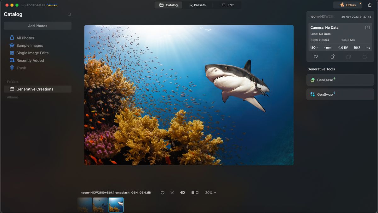Screen dimensions: 378x213
Task: Click the rotate image icon in info panel
Action: pos(332,56)
